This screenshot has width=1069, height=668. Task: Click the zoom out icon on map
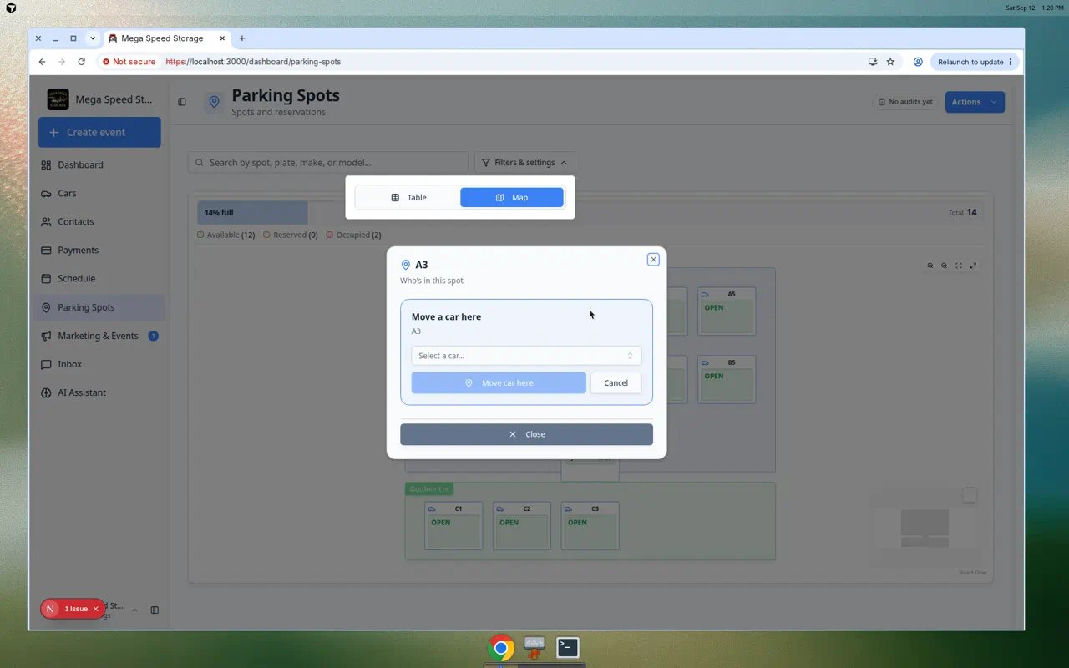click(944, 266)
